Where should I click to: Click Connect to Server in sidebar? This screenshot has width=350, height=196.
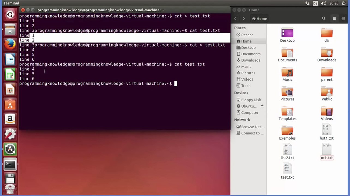pyautogui.click(x=253, y=133)
